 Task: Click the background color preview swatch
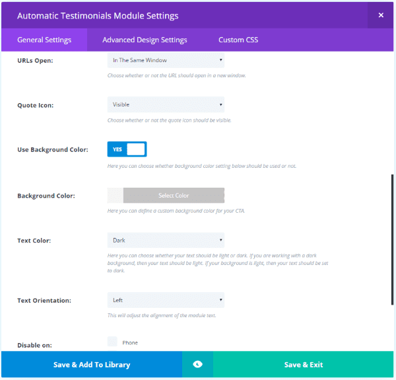[115, 195]
